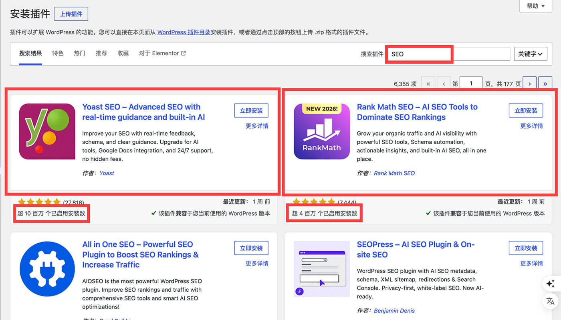This screenshot has height=320, width=561.
Task: Select the 搜索结果 tab
Action: 30,53
